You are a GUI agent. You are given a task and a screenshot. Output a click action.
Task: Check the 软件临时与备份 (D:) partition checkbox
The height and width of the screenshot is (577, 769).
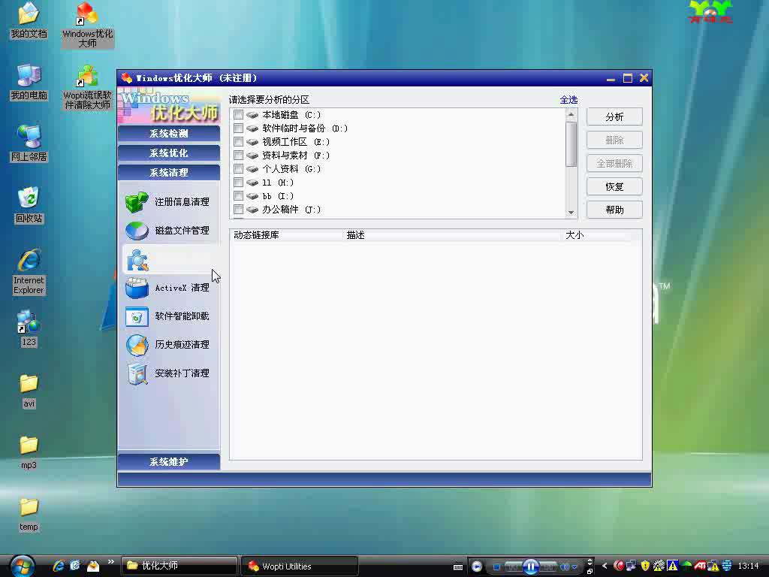pyautogui.click(x=238, y=128)
